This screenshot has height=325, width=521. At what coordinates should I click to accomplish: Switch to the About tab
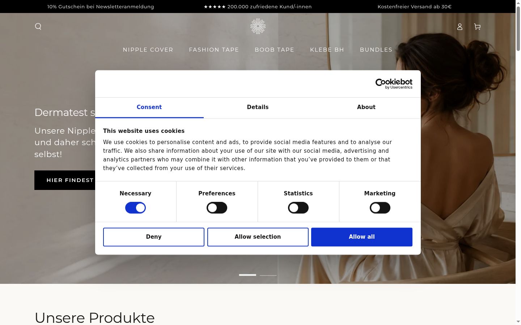point(366,107)
